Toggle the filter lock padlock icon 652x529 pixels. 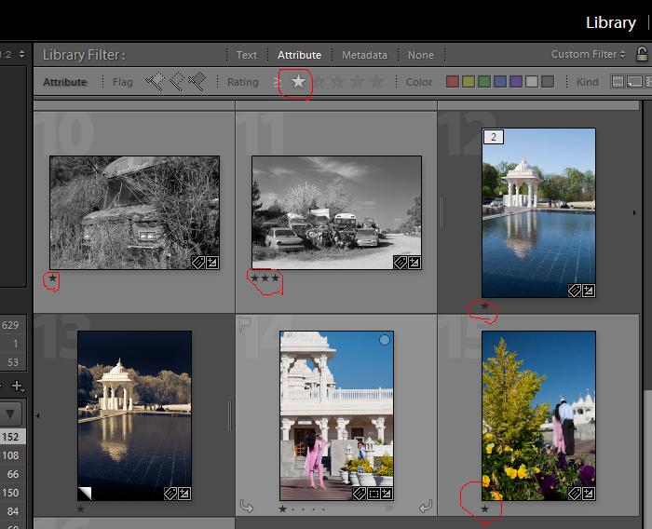click(642, 54)
